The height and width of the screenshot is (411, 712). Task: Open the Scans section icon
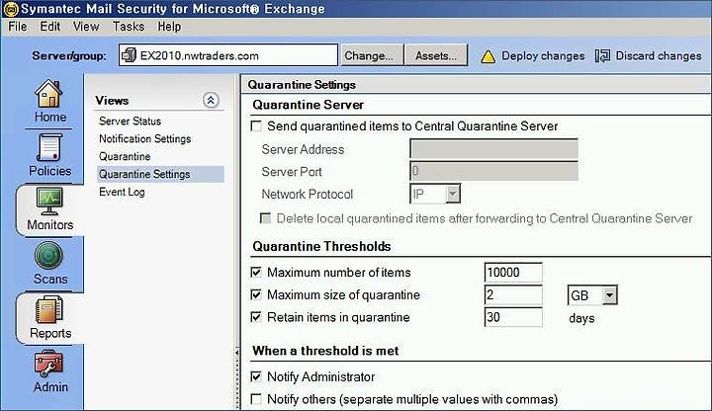click(48, 256)
